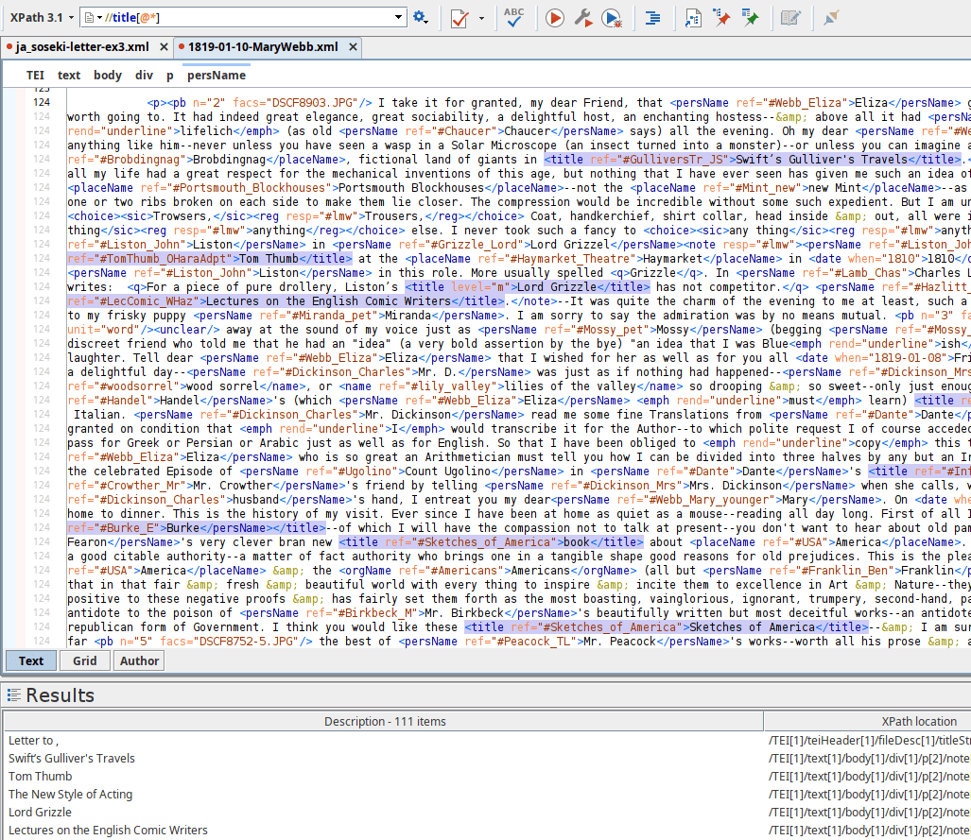Click the Validate document icon
Viewport: 971px width, 840px height.
click(459, 18)
